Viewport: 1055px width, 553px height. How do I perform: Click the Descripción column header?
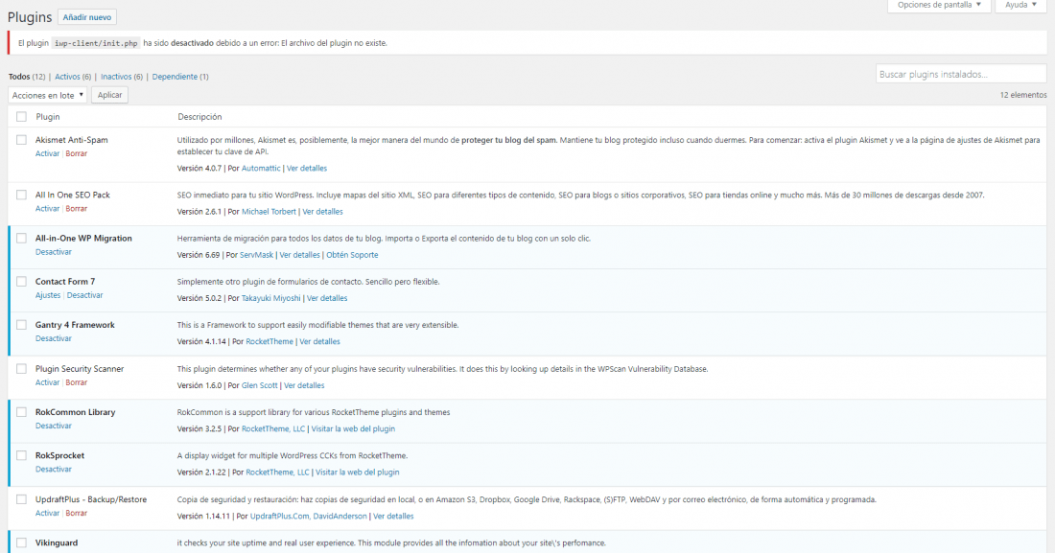coord(199,116)
